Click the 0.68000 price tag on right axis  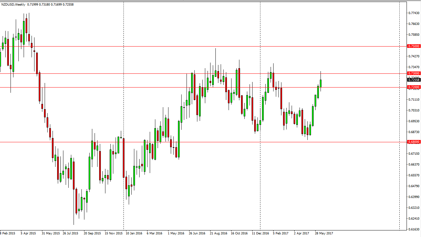(x=414, y=142)
